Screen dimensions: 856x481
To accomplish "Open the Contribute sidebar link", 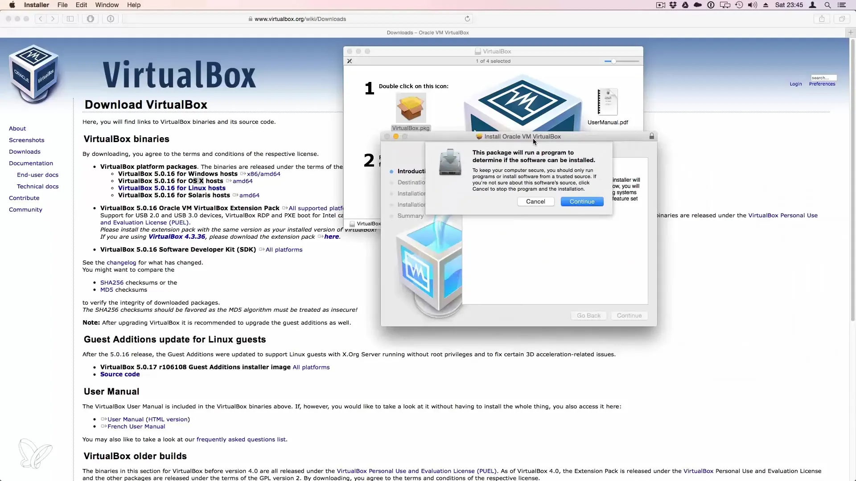I will (24, 198).
